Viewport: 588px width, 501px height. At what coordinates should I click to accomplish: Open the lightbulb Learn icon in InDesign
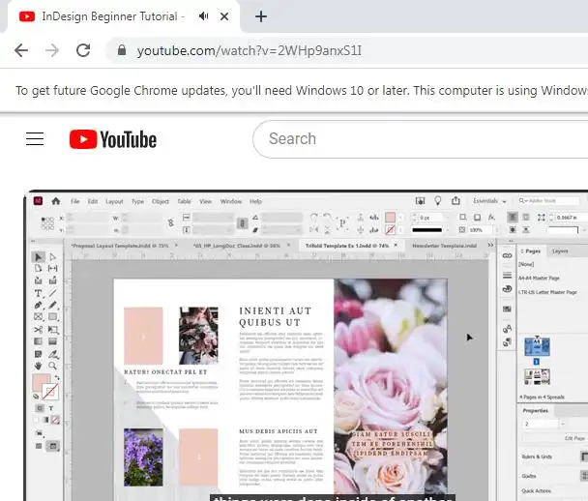(x=438, y=200)
